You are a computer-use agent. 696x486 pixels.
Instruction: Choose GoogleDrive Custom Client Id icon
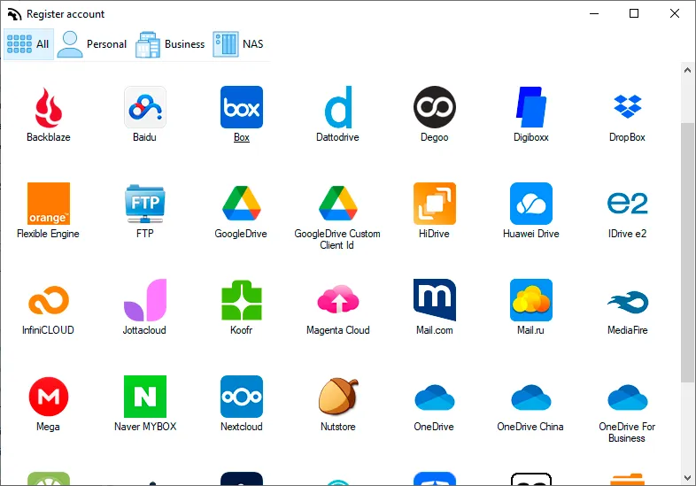coord(338,204)
